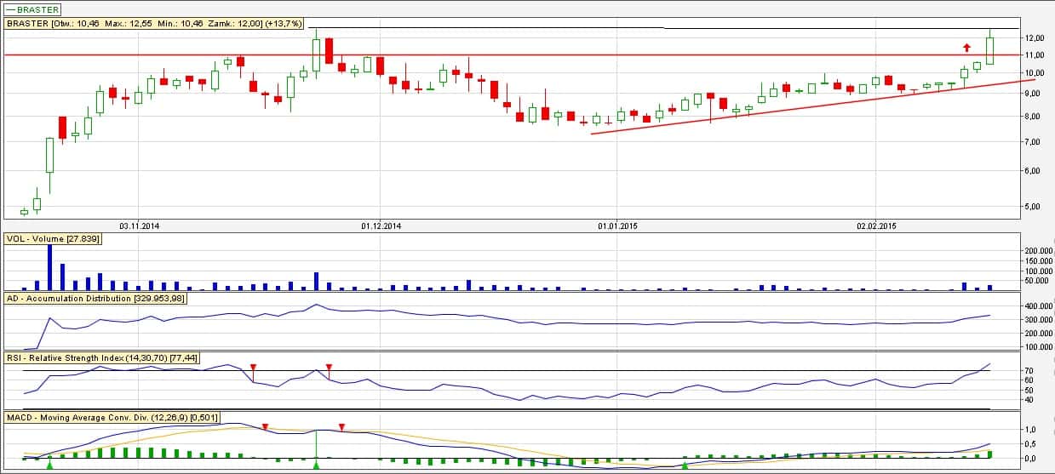Click the MACD - Moving Average Conv. Div. label
Screen dimensions: 1055x474
pyautogui.click(x=112, y=417)
